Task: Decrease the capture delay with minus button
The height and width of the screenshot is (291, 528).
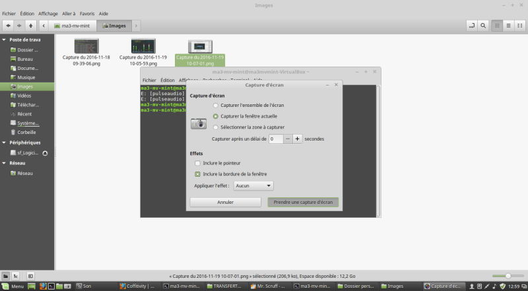Action: tap(288, 139)
